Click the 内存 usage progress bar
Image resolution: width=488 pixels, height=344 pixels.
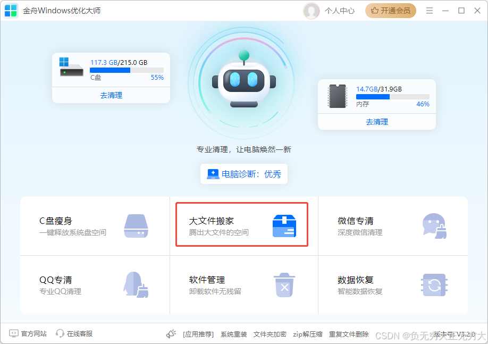[393, 97]
